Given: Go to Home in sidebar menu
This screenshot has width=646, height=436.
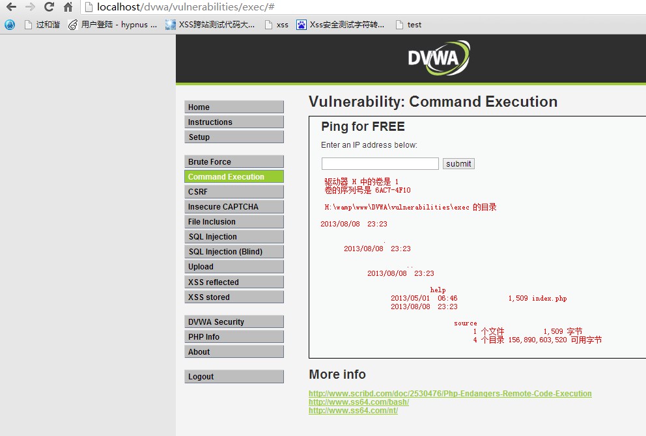Looking at the screenshot, I should coord(234,107).
